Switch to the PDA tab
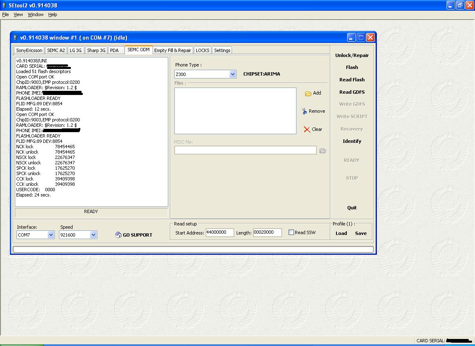Image resolution: width=475 pixels, height=346 pixels. pos(116,50)
